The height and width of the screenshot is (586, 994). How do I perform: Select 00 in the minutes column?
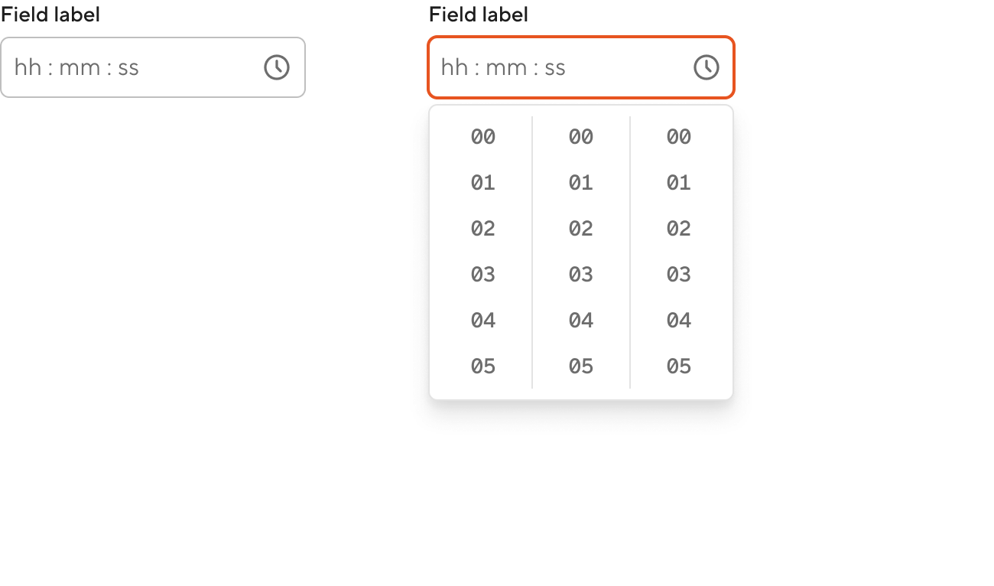click(x=581, y=137)
